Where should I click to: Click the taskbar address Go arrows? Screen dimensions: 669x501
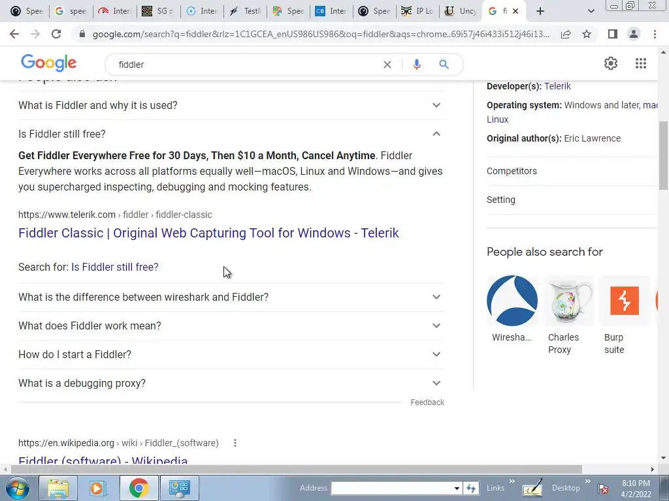click(x=471, y=488)
